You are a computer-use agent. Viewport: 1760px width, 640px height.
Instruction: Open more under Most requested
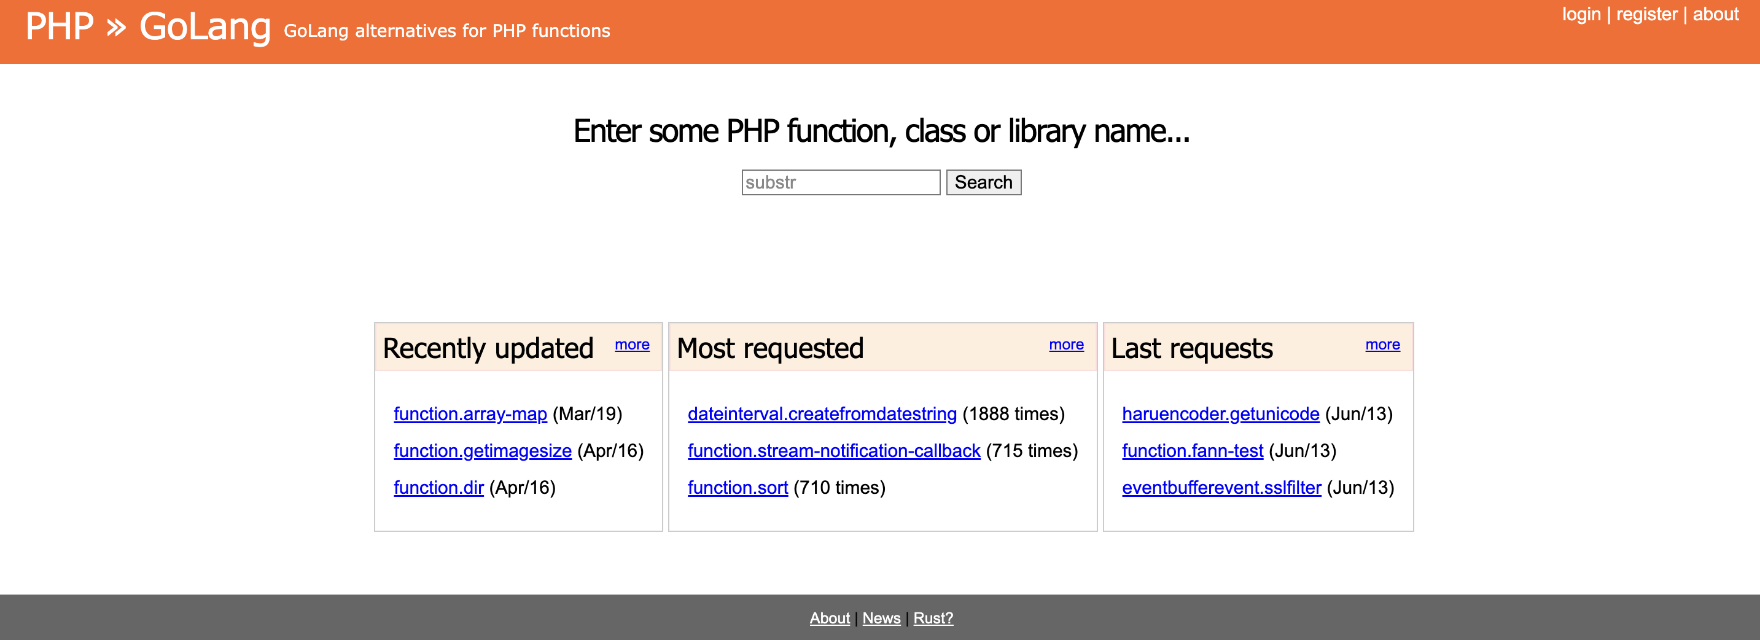pyautogui.click(x=1066, y=345)
